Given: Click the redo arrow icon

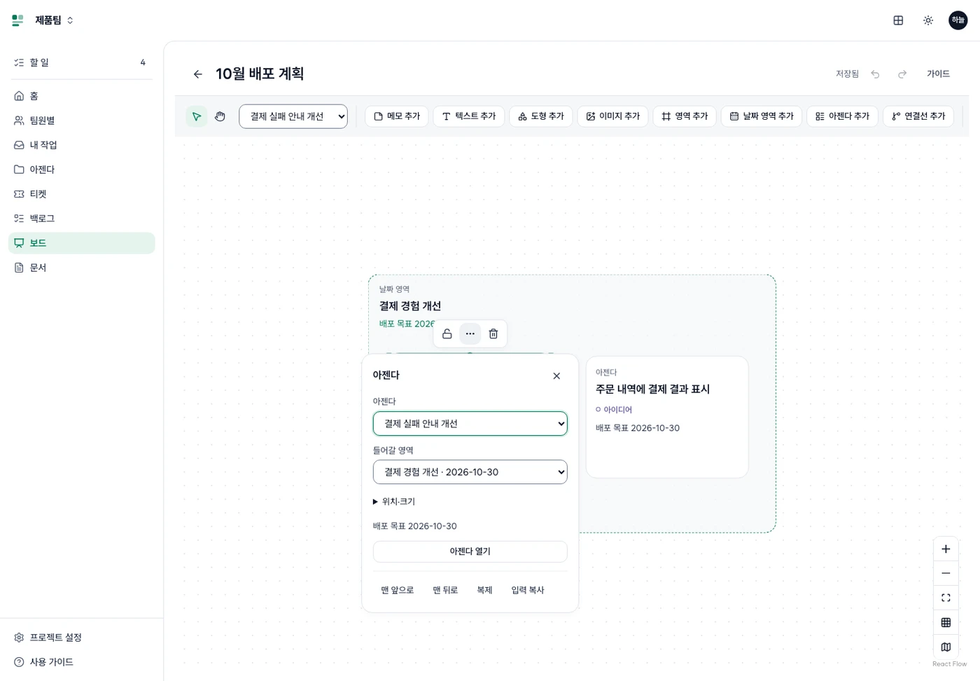Looking at the screenshot, I should (x=902, y=74).
